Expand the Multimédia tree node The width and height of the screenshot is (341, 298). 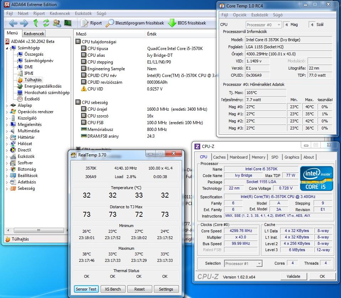point(7,131)
